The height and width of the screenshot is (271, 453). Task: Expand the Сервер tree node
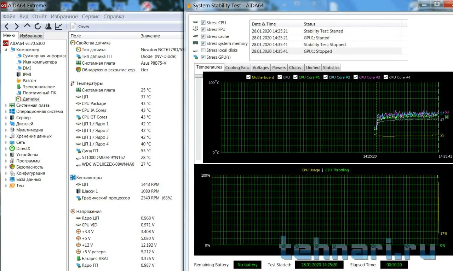(6, 118)
